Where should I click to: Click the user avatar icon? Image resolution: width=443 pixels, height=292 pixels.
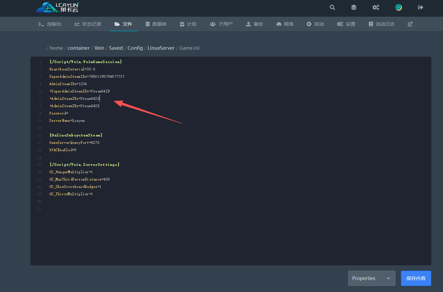point(398,7)
